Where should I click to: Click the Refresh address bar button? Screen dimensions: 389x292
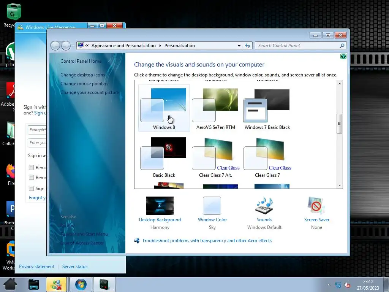(x=248, y=46)
